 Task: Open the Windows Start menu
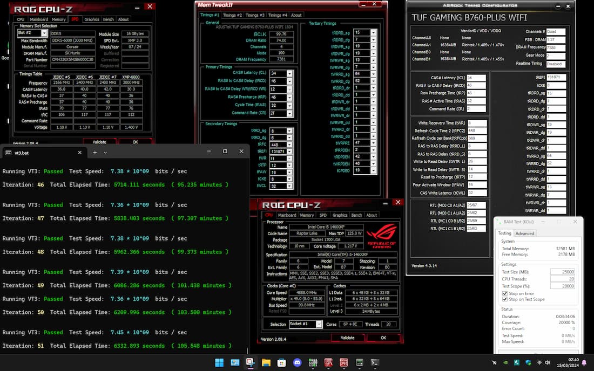tap(219, 363)
